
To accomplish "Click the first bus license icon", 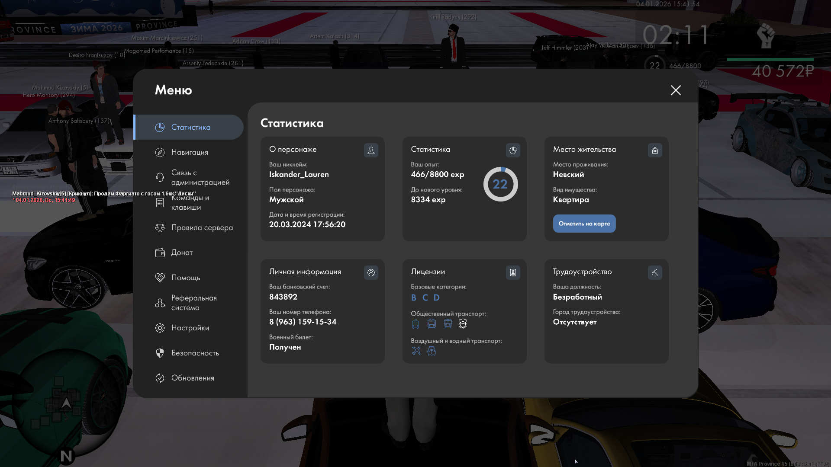I will (415, 323).
